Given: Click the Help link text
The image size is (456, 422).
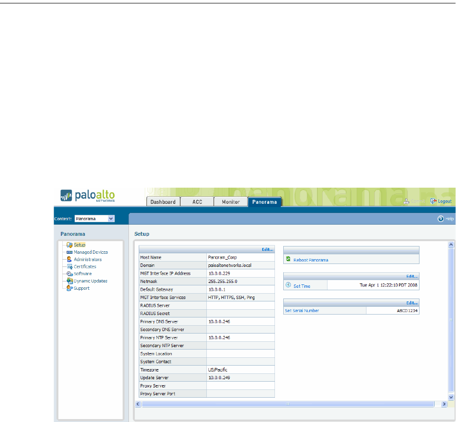Looking at the screenshot, I should [x=449, y=219].
